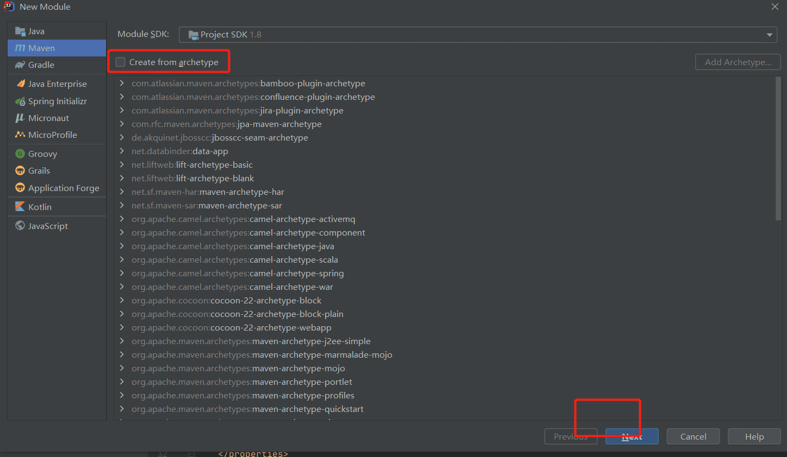Select maven-archetype-quickstart row

pos(446,409)
